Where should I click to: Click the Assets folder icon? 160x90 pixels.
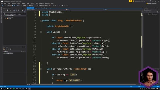click(7, 19)
